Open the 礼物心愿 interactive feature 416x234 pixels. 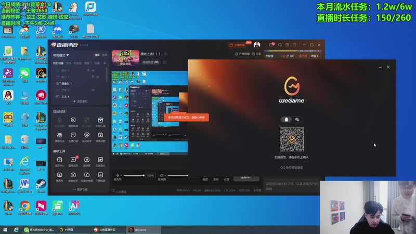(x=100, y=122)
